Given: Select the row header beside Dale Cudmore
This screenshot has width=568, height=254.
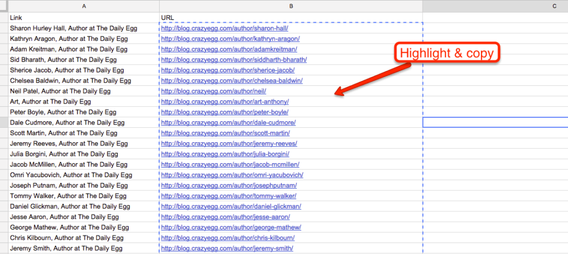Looking at the screenshot, I should (4, 122).
